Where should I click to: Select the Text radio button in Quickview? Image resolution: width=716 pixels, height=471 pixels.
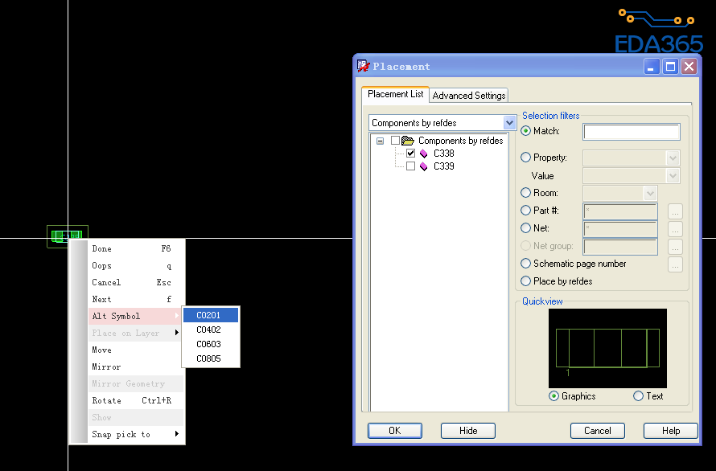[x=638, y=396]
